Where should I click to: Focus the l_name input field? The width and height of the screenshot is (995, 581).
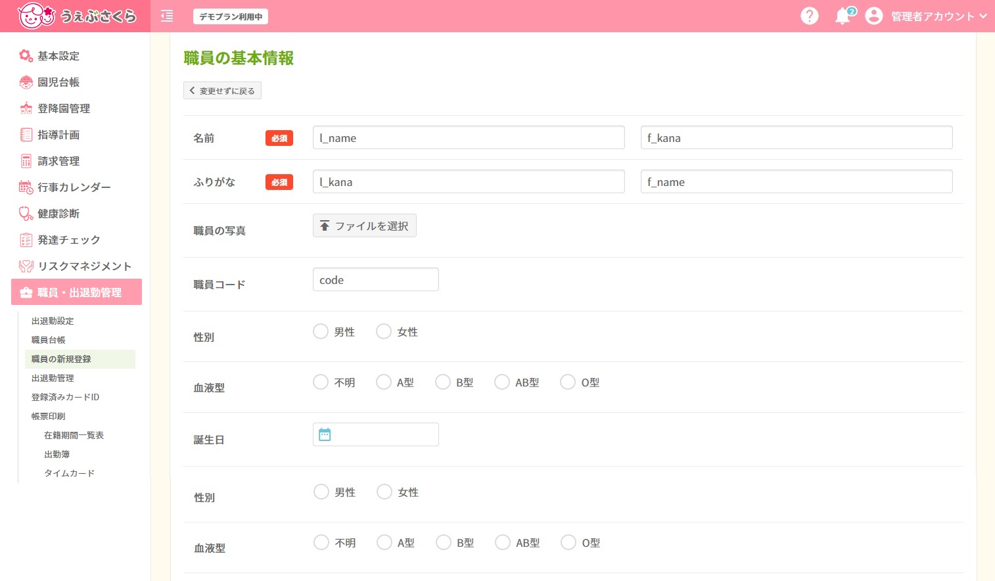pyautogui.click(x=469, y=137)
